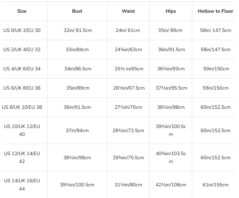Select the US 6/UK 8/EU 36 size cell
The width and height of the screenshot is (239, 198).
pyautogui.click(x=22, y=88)
